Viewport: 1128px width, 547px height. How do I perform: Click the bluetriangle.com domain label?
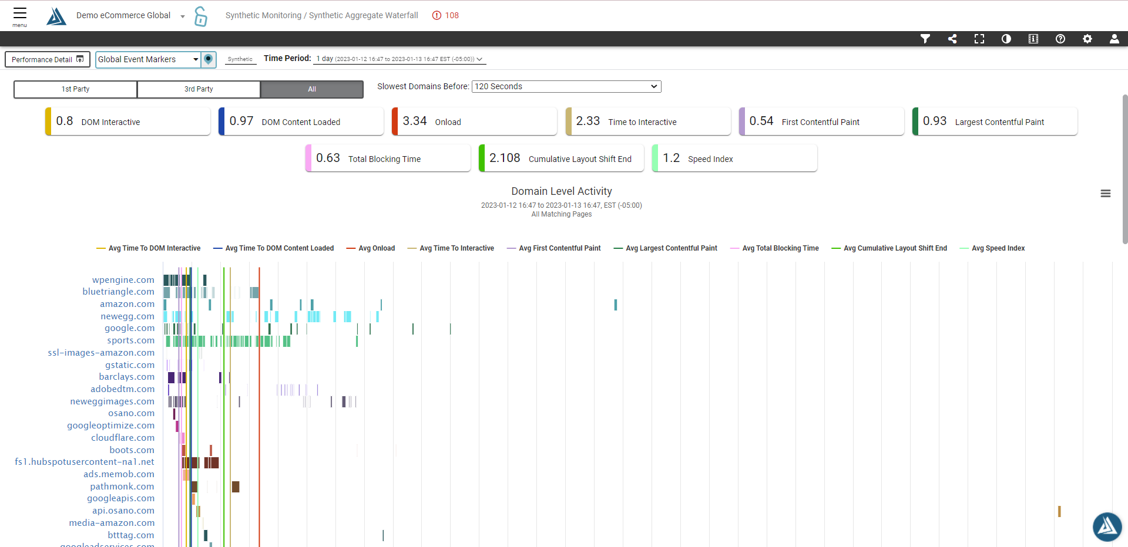click(x=119, y=292)
